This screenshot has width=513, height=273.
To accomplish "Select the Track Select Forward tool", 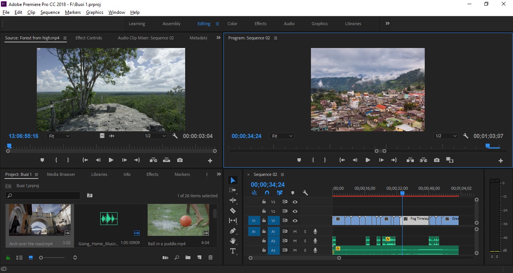I will click(x=233, y=190).
